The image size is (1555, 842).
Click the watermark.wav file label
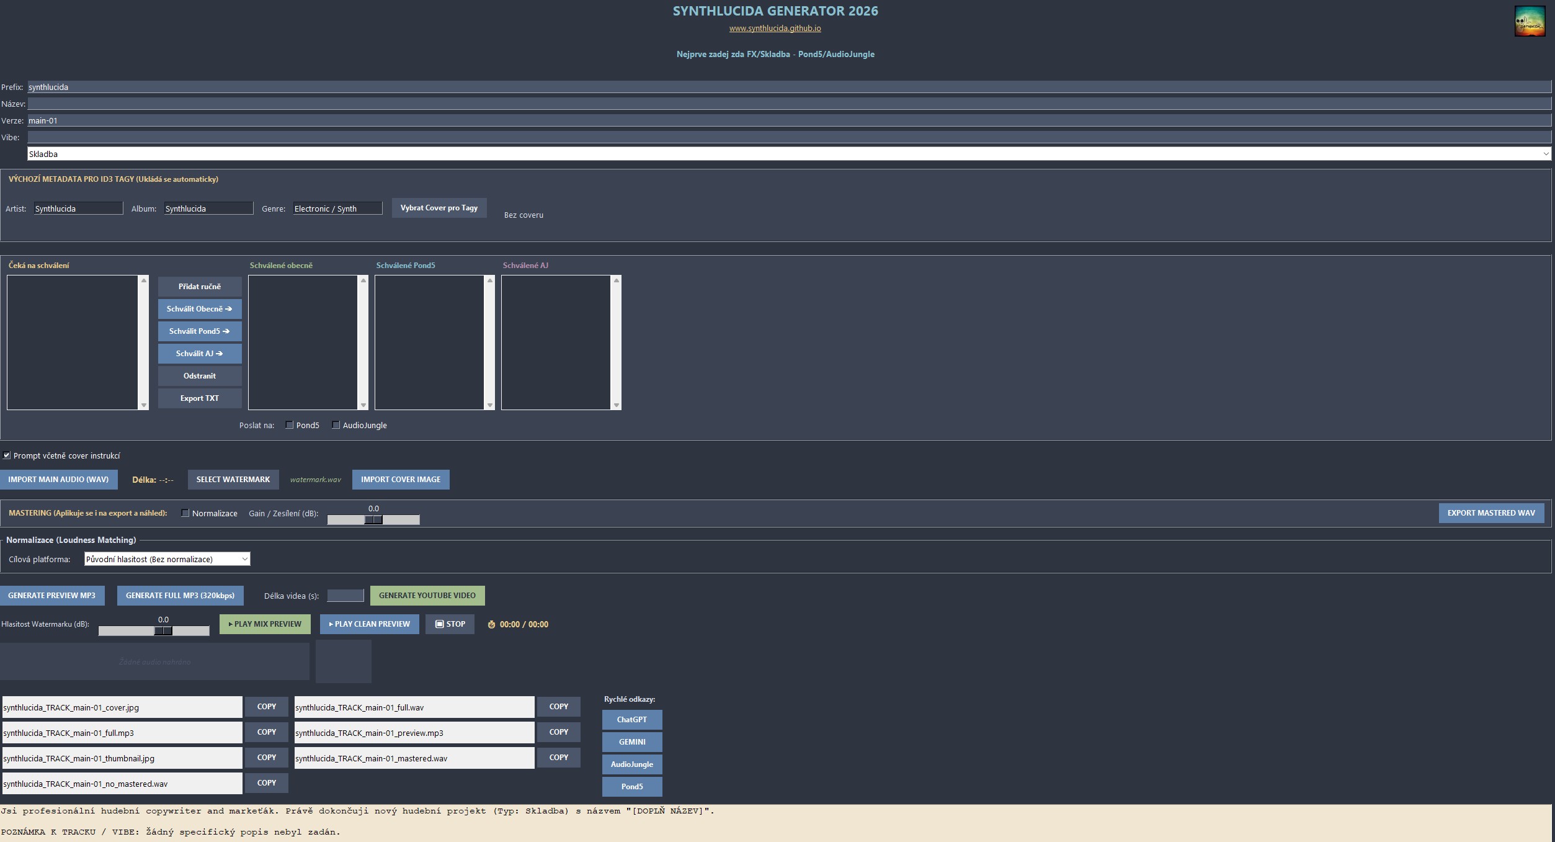tap(315, 480)
